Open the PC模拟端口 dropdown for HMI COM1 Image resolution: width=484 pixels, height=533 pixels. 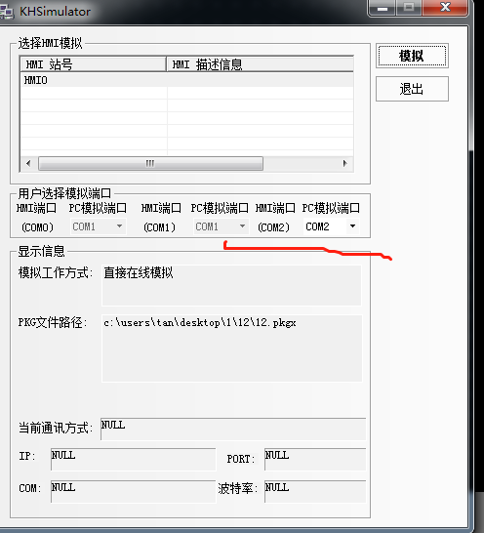(x=221, y=226)
